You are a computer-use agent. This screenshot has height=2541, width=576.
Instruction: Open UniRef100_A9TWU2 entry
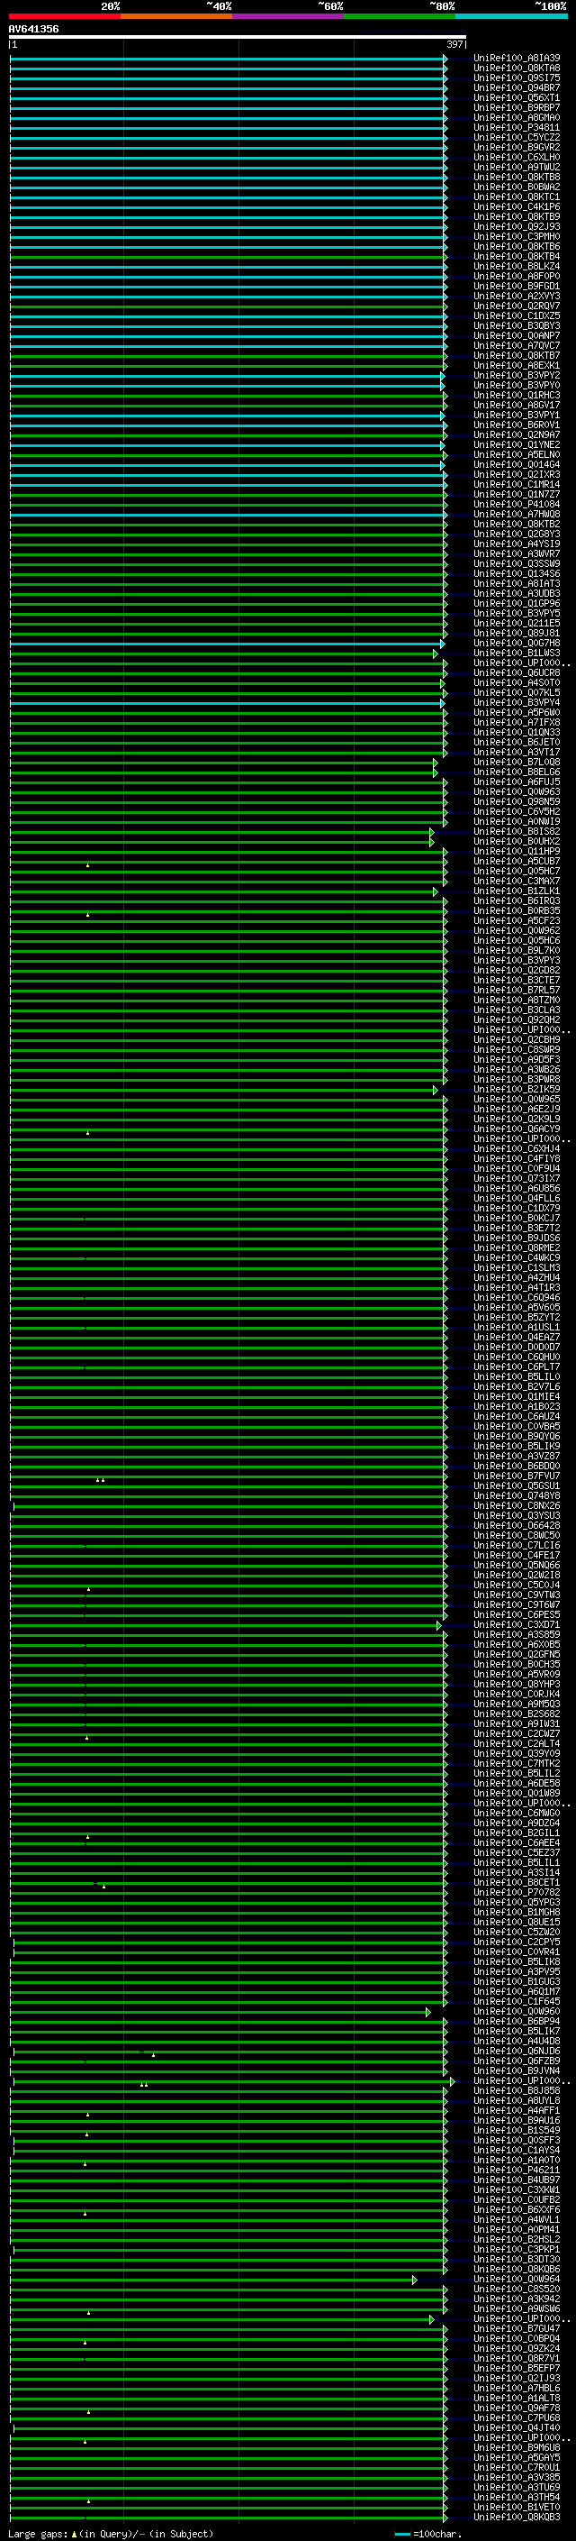click(517, 167)
